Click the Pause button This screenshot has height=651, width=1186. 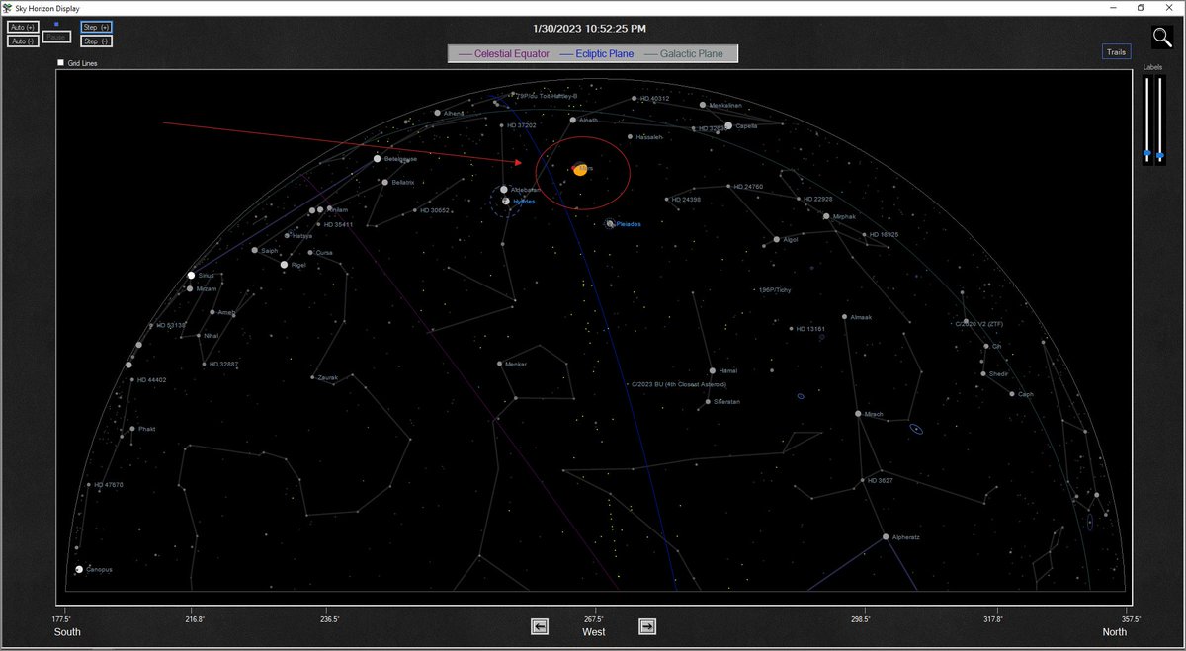click(56, 37)
